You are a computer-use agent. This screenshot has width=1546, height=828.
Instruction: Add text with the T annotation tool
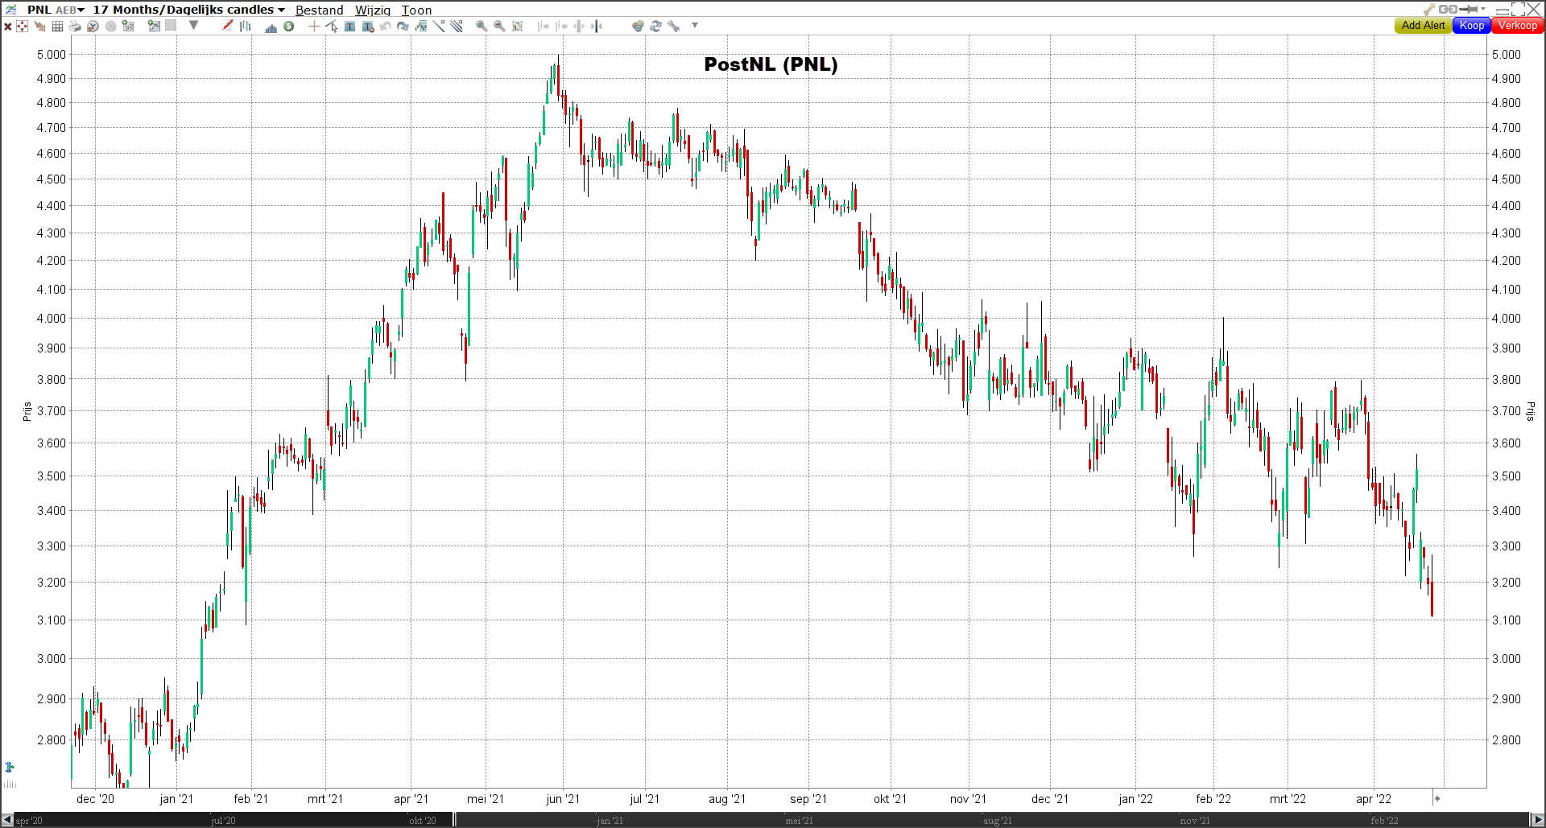pyautogui.click(x=349, y=26)
